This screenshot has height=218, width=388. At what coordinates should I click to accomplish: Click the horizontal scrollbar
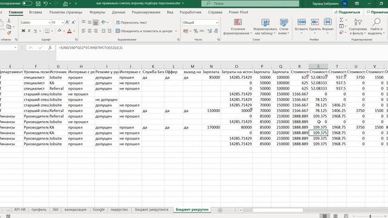278,210
